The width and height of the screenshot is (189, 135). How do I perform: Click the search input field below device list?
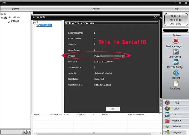tap(11, 132)
